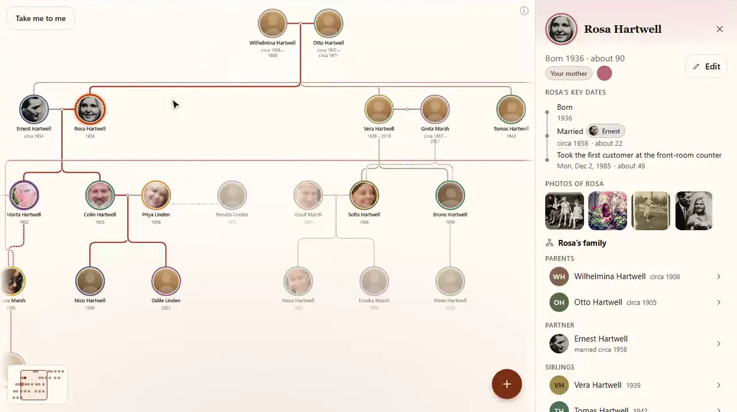Click the Edit button with pencil icon
The height and width of the screenshot is (412, 737).
pos(706,67)
